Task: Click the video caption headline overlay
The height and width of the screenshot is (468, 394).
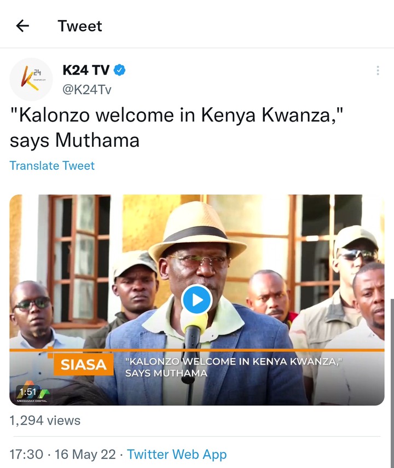Action: (234, 367)
